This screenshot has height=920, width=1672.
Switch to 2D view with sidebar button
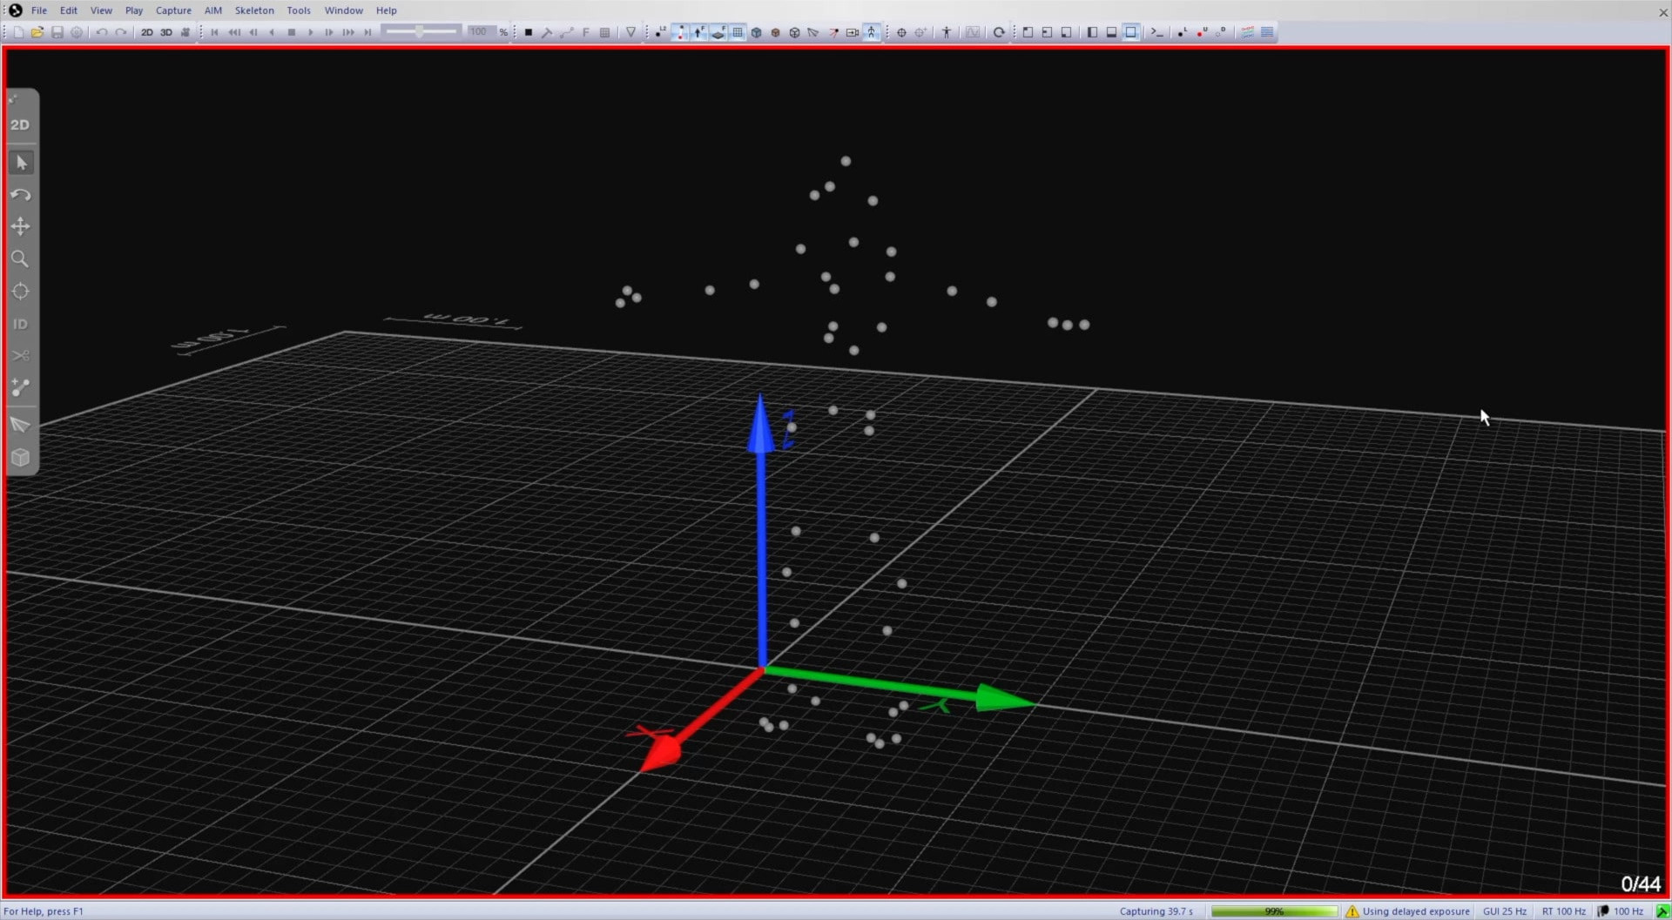[20, 125]
